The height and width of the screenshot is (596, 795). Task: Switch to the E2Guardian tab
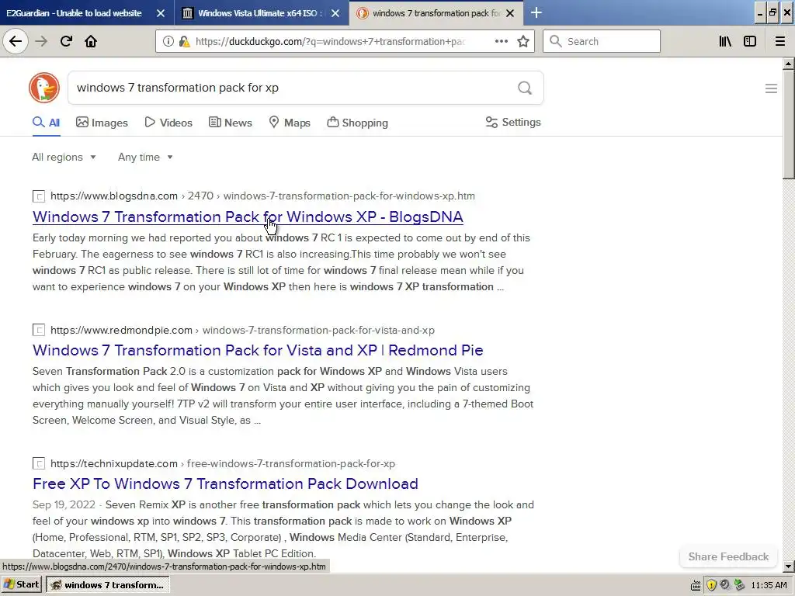(x=74, y=13)
